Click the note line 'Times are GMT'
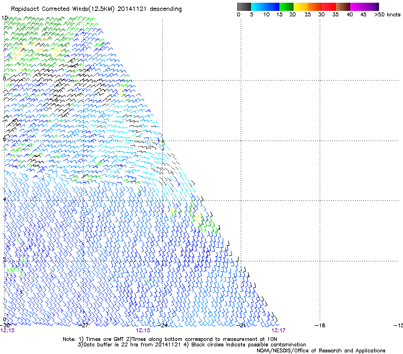The height and width of the screenshot is (354, 403). click(104, 339)
